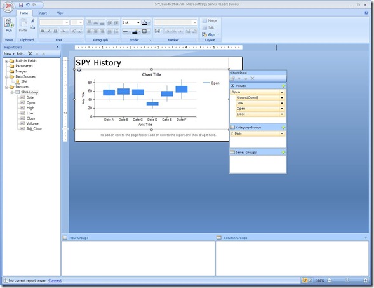Select the Adj_Close field
Image resolution: width=374 pixels, height=288 pixels.
[x=34, y=128]
